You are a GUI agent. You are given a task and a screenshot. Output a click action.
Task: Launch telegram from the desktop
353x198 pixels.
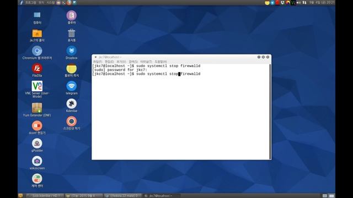pos(71,86)
